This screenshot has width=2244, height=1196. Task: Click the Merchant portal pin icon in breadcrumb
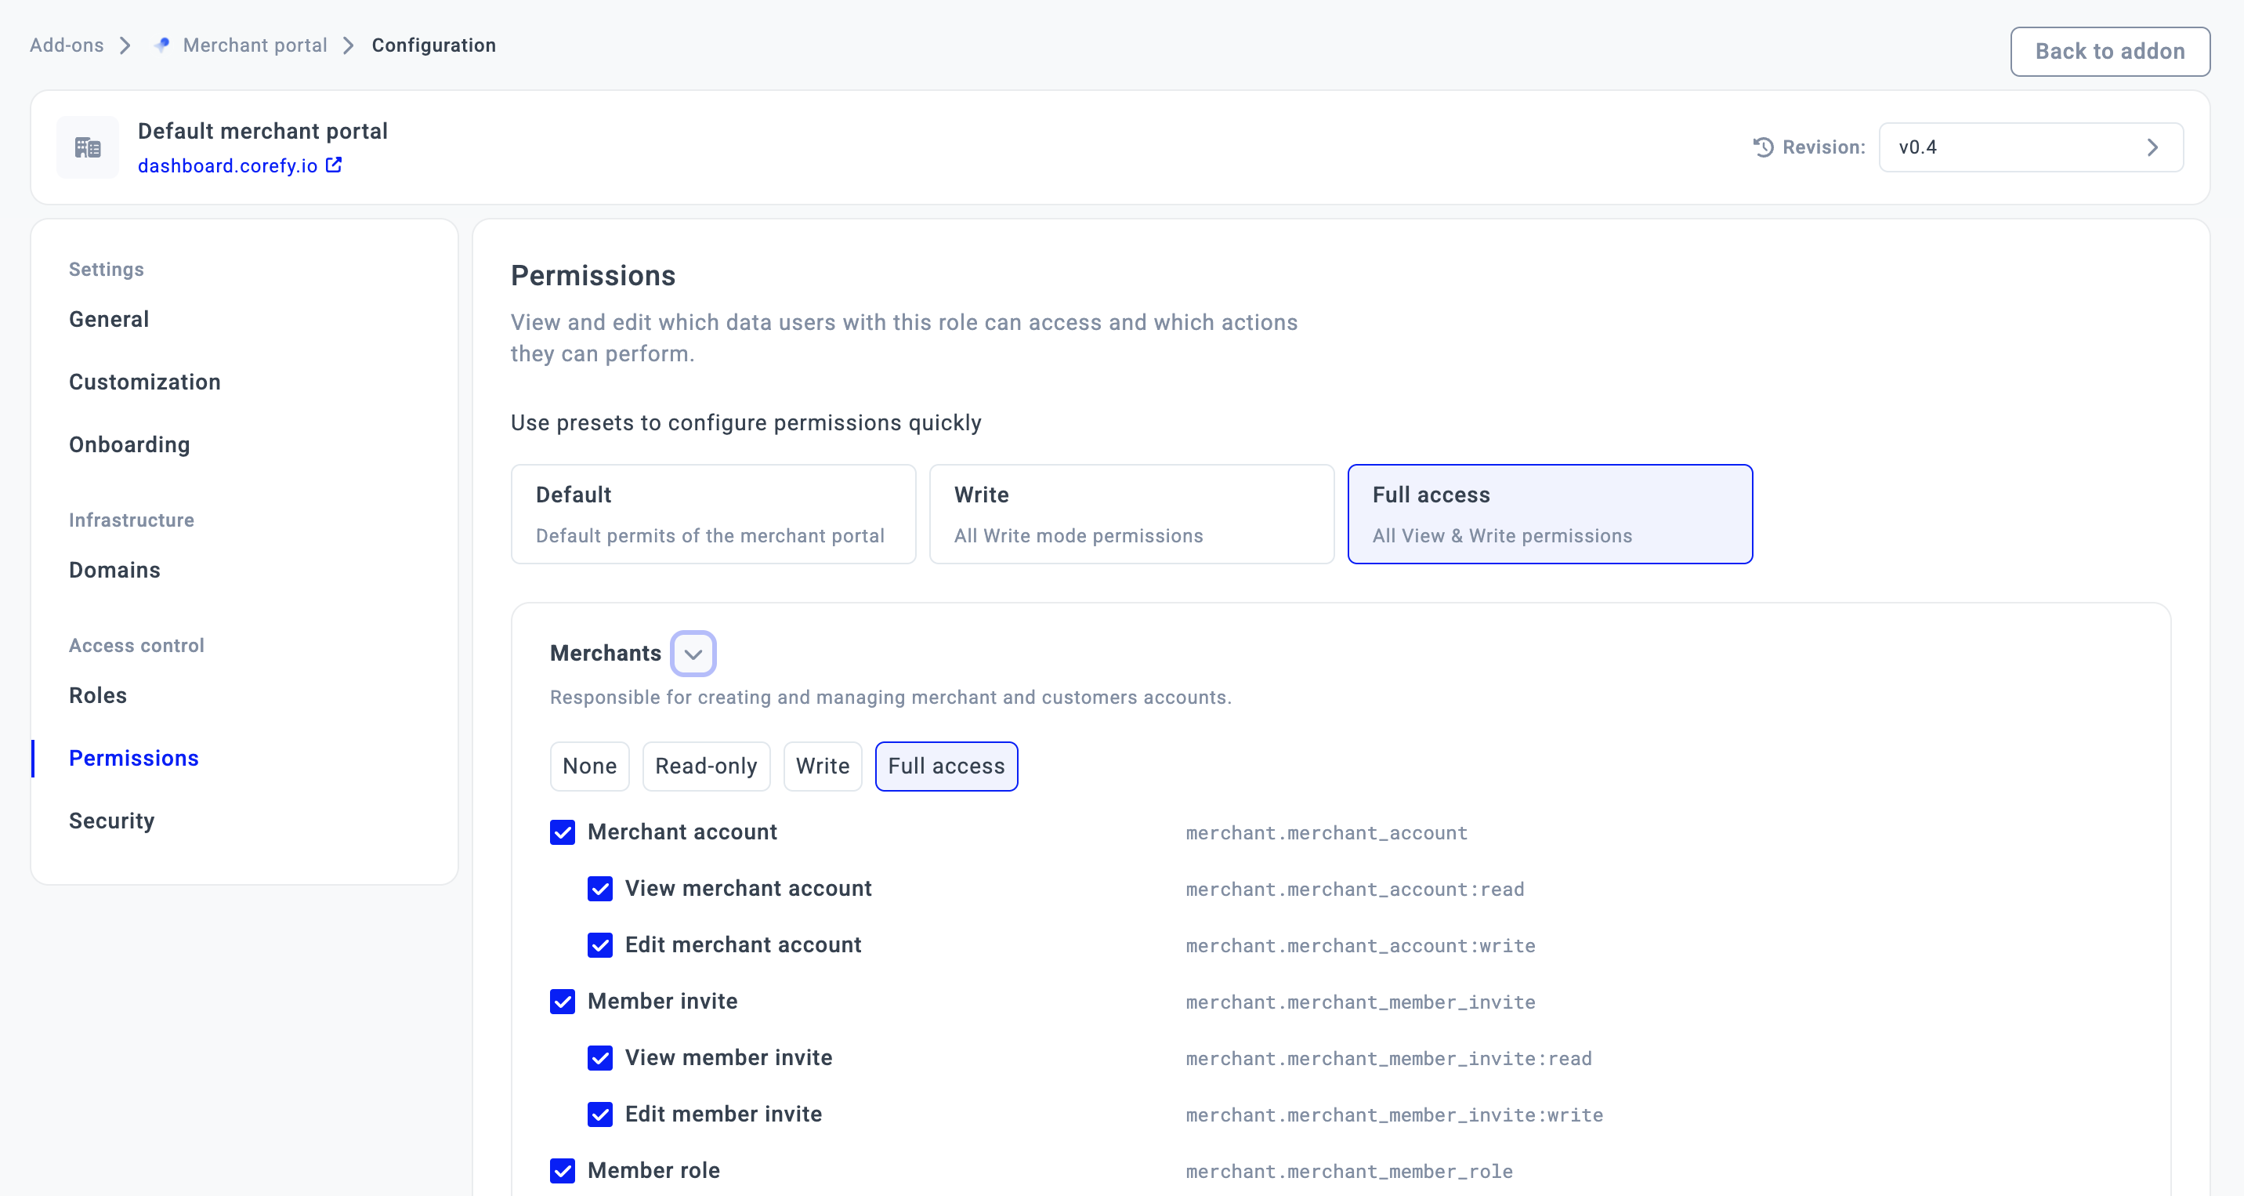[x=162, y=45]
